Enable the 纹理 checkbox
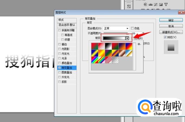 62,40
